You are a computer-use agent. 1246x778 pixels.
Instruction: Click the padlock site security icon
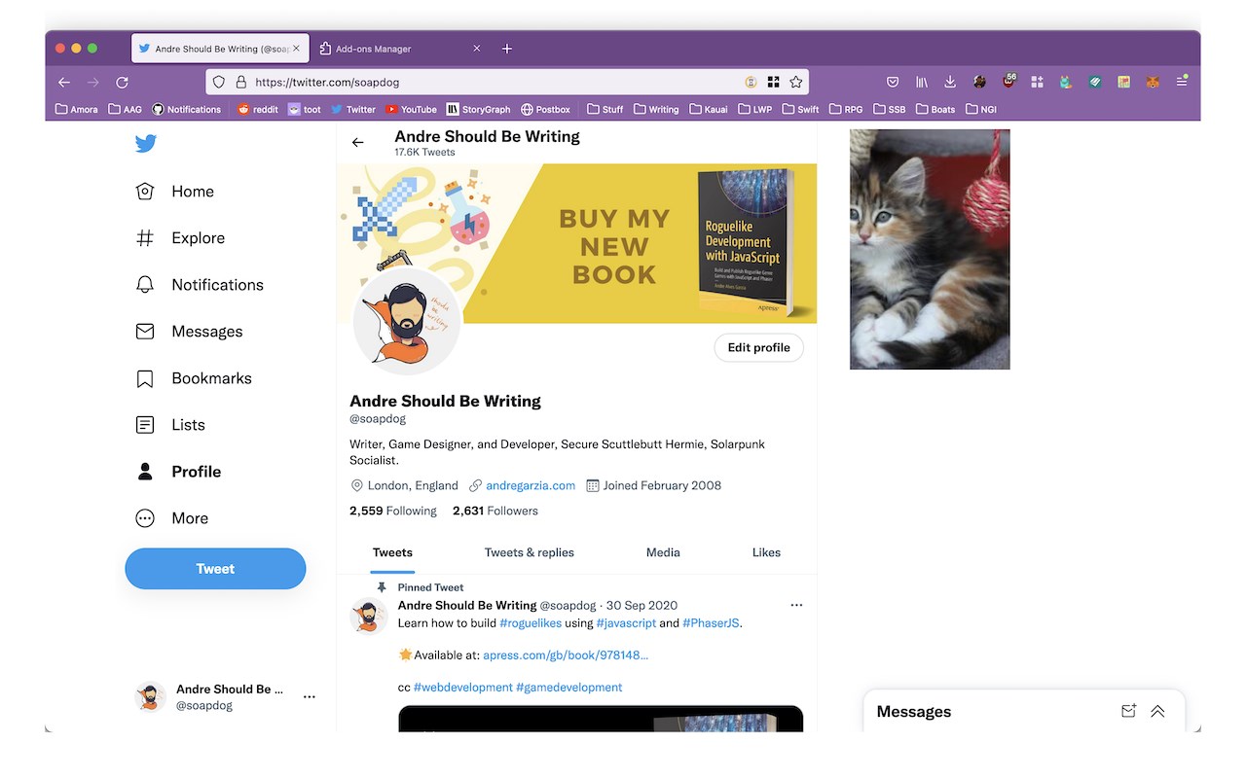point(240,83)
